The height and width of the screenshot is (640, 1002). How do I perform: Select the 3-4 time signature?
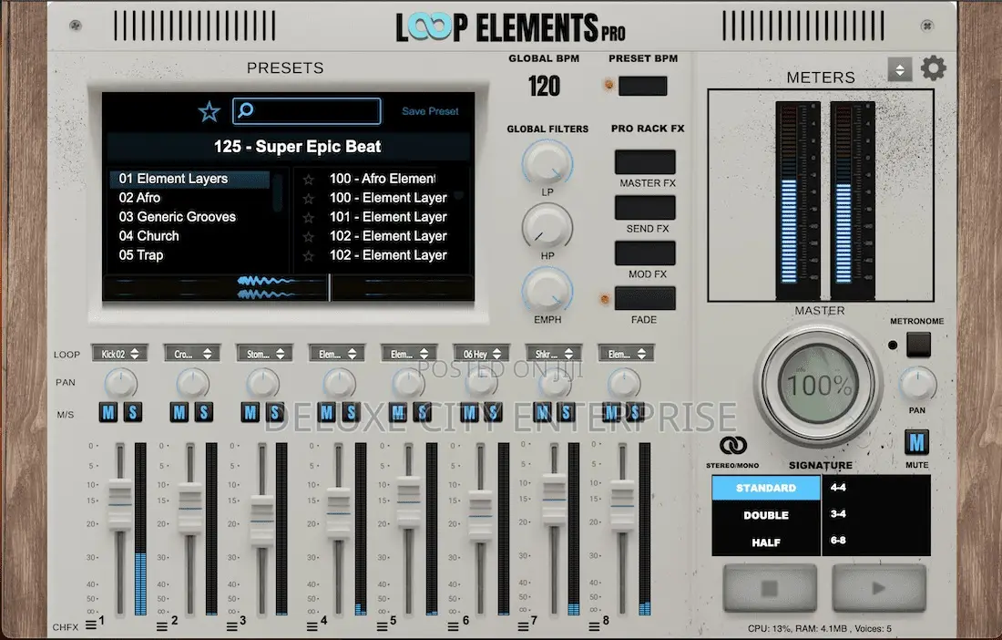click(838, 514)
